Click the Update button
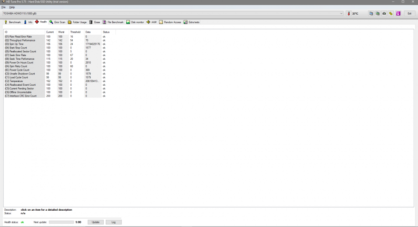 coord(95,222)
